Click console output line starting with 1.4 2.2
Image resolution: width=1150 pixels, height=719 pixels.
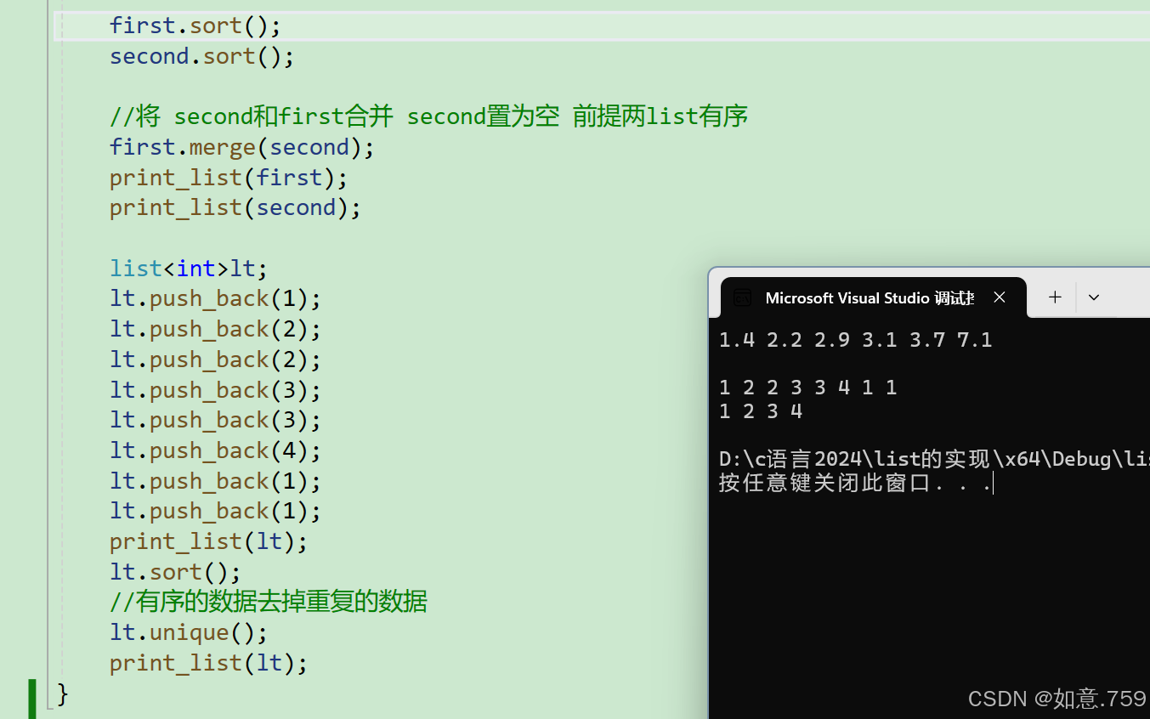point(855,340)
